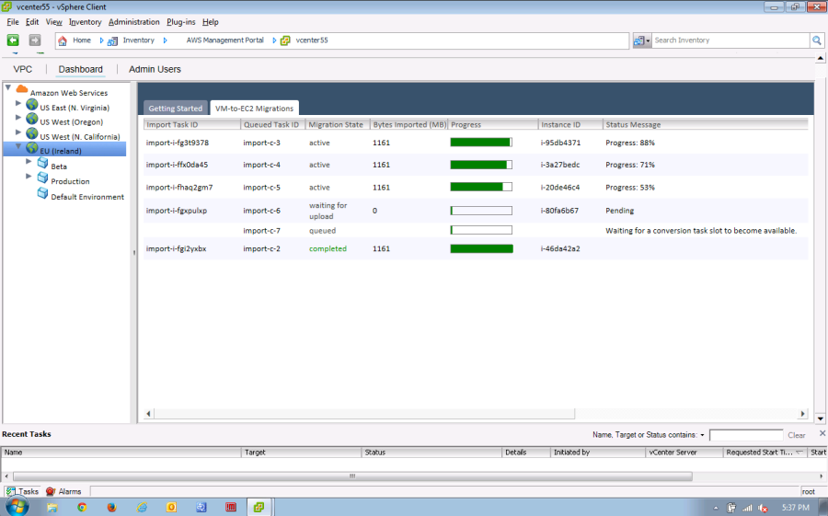
Task: Open the Name, Target or Status filter dropdown
Action: (x=702, y=435)
